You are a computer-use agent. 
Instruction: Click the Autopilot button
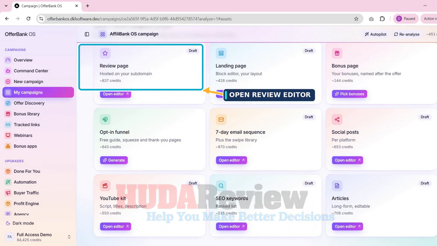point(376,34)
